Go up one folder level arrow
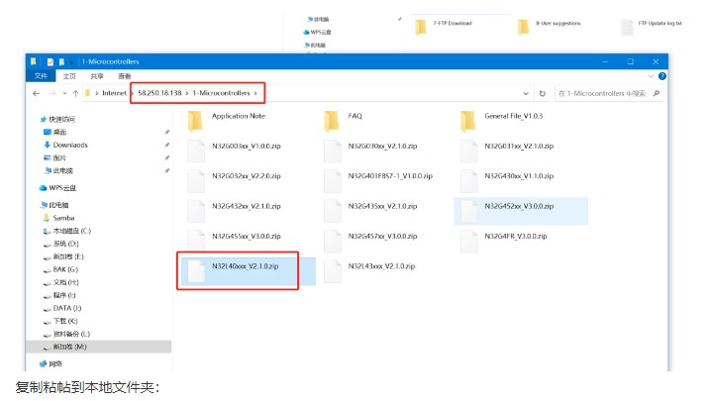The height and width of the screenshot is (401, 713). 75,93
